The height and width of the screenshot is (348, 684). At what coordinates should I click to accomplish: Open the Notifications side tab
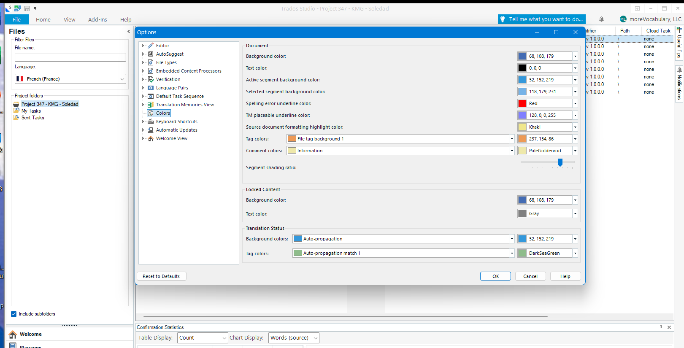pos(679,84)
